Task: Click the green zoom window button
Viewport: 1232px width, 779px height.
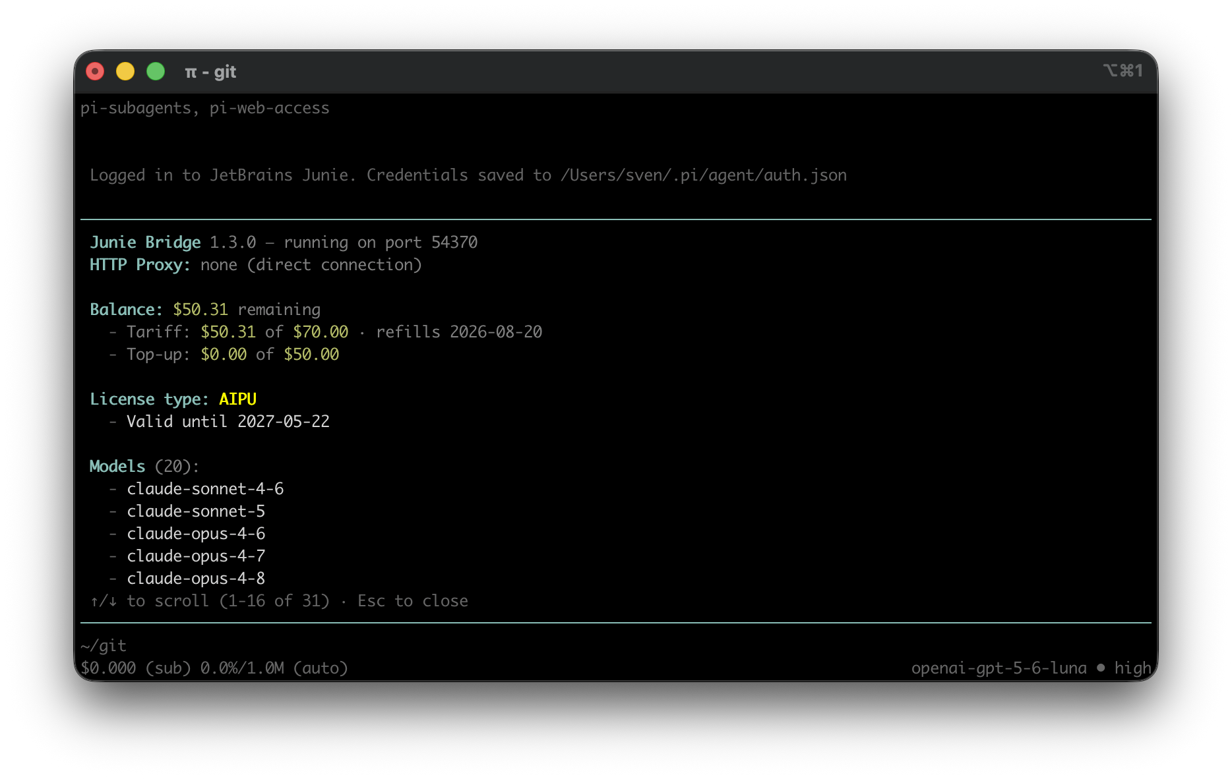Action: tap(156, 71)
